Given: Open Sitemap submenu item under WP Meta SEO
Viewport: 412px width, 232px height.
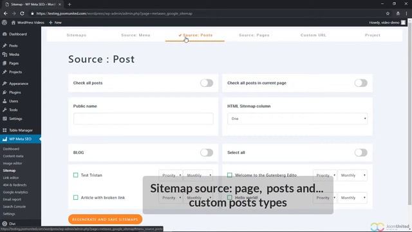Looking at the screenshot, I should click(9, 171).
